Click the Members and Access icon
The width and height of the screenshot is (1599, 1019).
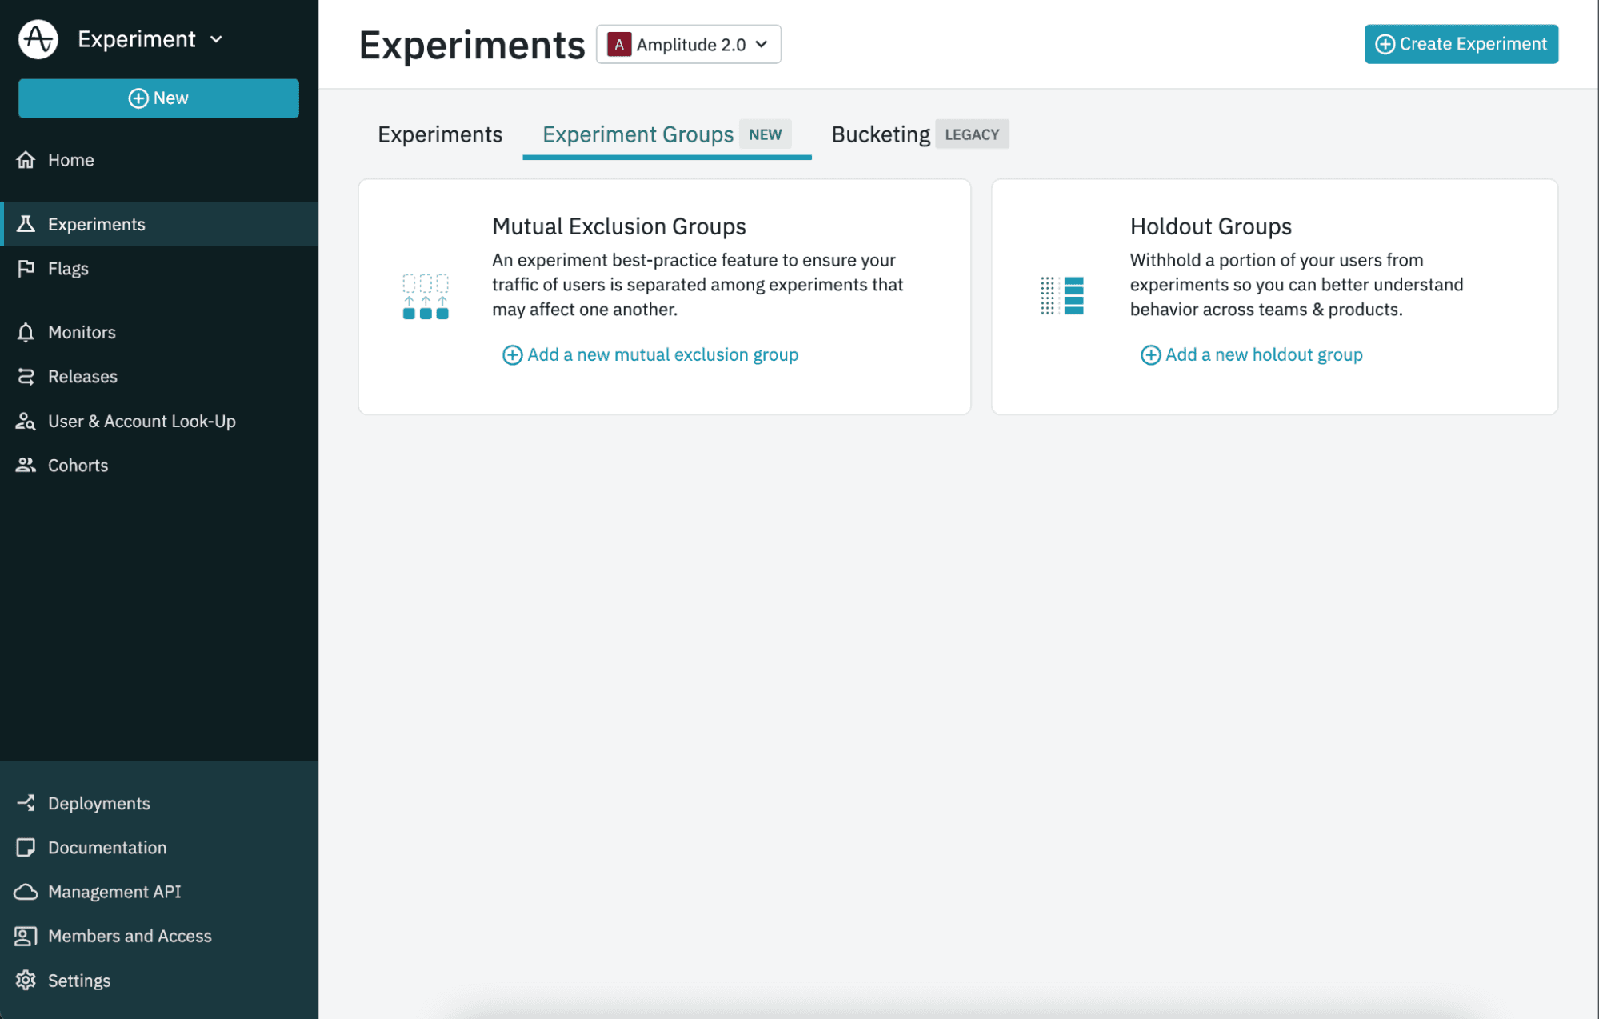coord(26,936)
